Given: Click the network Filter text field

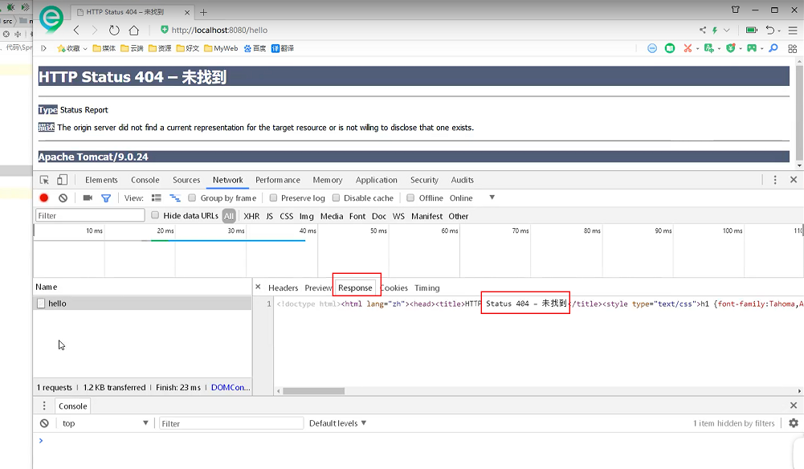Looking at the screenshot, I should tap(90, 216).
